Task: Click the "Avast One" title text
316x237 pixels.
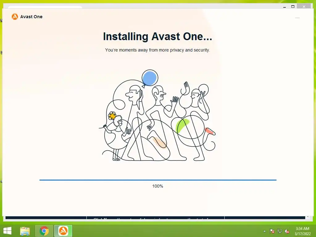Action: click(x=31, y=17)
